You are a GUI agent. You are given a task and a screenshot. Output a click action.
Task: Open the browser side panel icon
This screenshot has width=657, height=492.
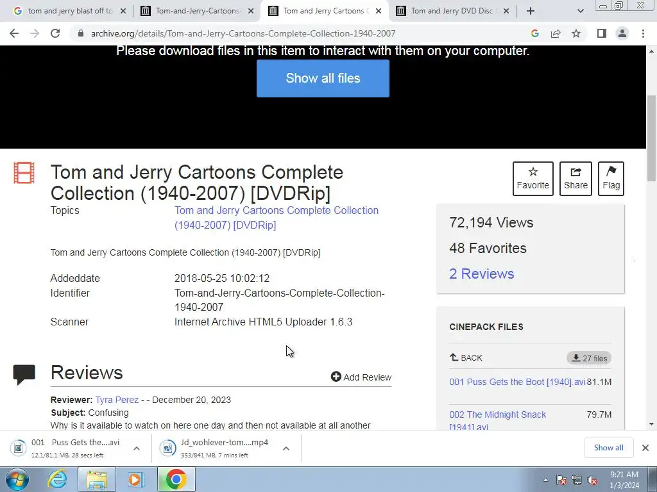point(602,33)
